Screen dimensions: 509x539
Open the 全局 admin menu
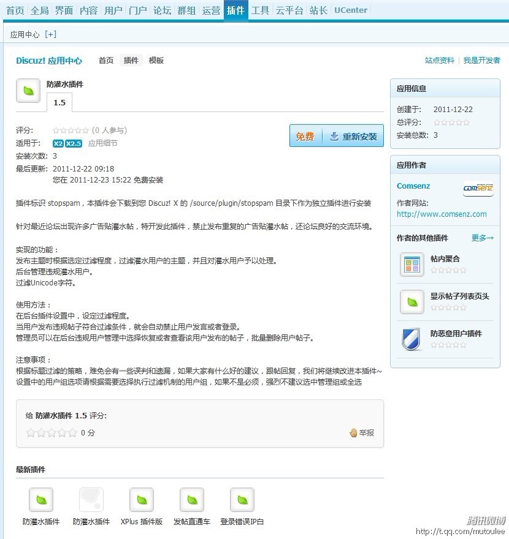pyautogui.click(x=40, y=10)
